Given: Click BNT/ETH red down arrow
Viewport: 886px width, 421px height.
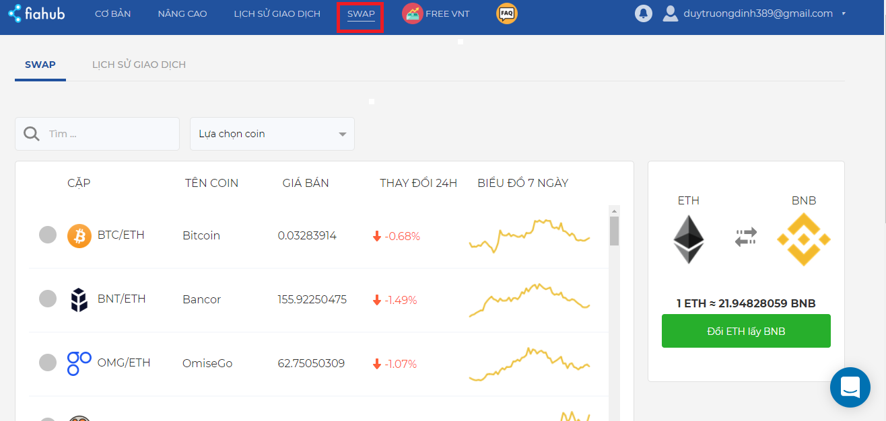Looking at the screenshot, I should [x=377, y=300].
